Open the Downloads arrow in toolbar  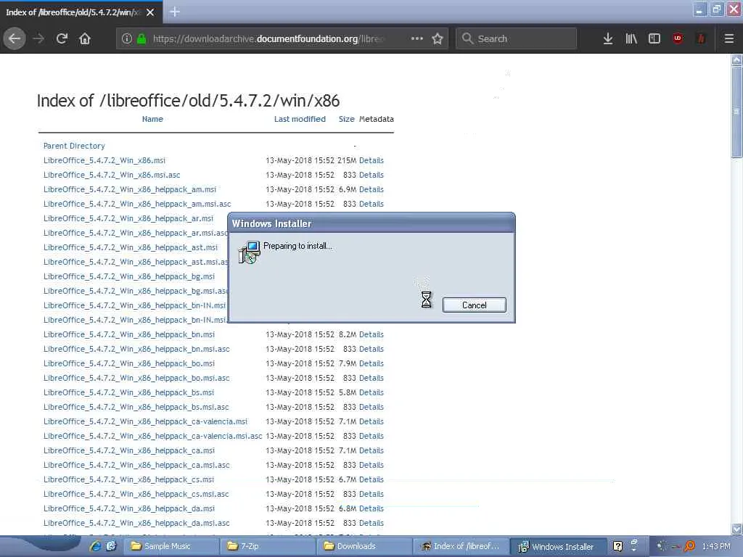pos(608,38)
